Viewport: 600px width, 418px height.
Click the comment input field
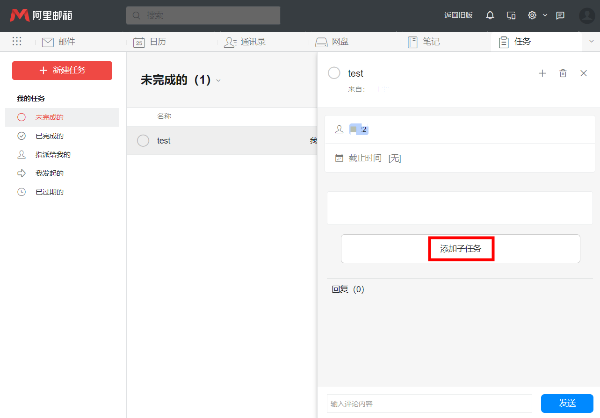point(429,404)
